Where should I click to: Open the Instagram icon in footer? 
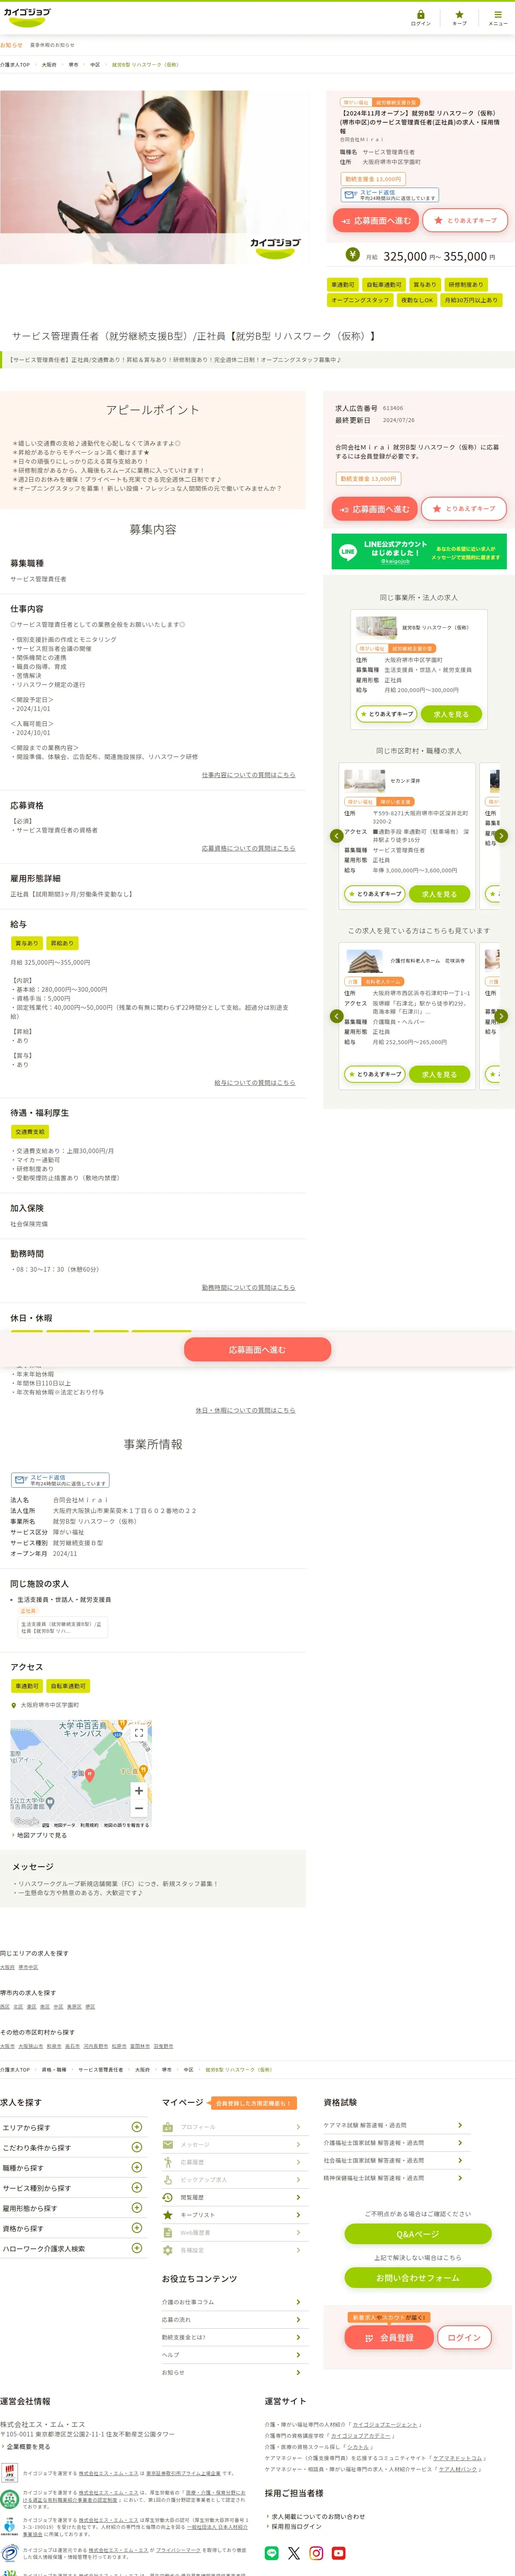(x=316, y=2553)
